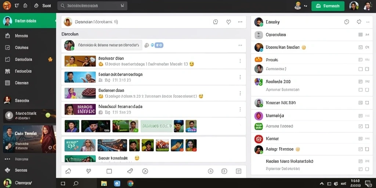Open the kebab menu for the 'Drokesr dien' post
The height and width of the screenshot is (188, 376).
(240, 61)
